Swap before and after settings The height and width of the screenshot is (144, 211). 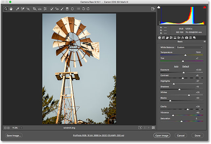[x=145, y=128]
